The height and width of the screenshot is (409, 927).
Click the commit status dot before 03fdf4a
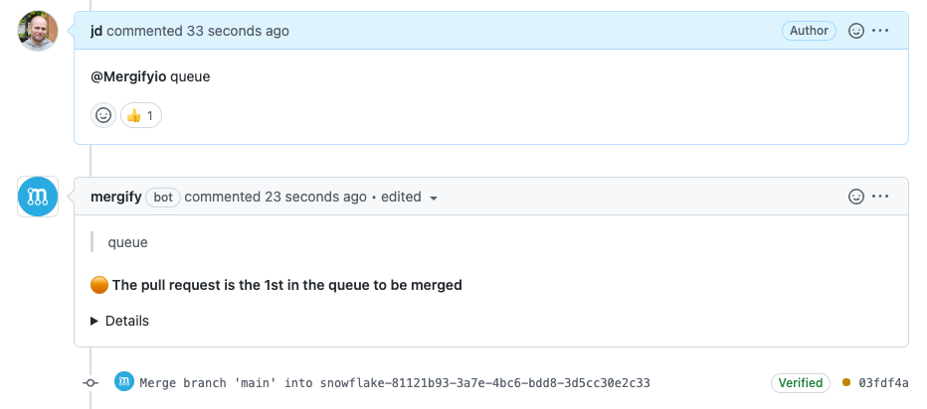pyautogui.click(x=846, y=383)
